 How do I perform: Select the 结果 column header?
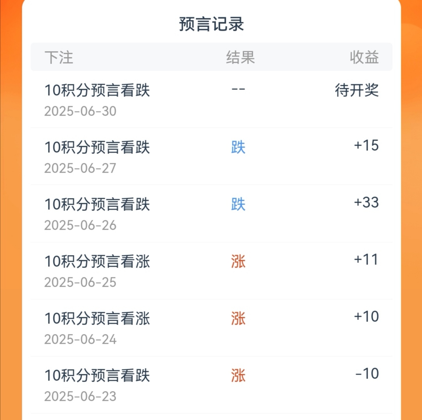coord(240,57)
